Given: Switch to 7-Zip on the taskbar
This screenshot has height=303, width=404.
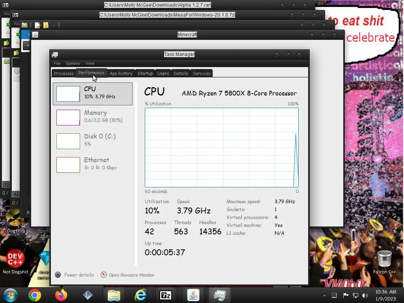Looking at the screenshot, I should click(166, 295).
